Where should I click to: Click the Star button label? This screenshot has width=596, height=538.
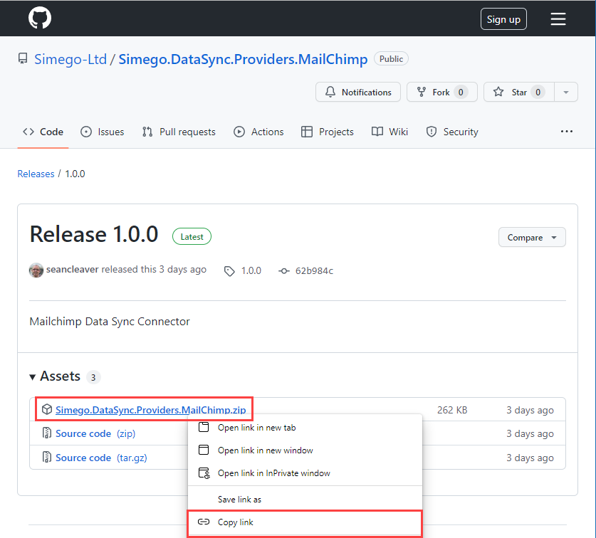[x=519, y=93]
